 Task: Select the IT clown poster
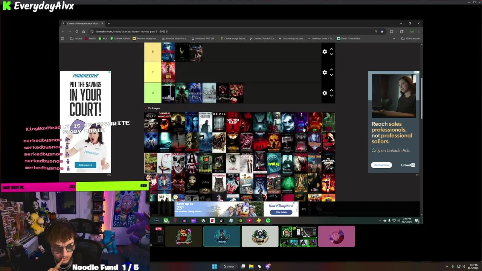[164, 163]
